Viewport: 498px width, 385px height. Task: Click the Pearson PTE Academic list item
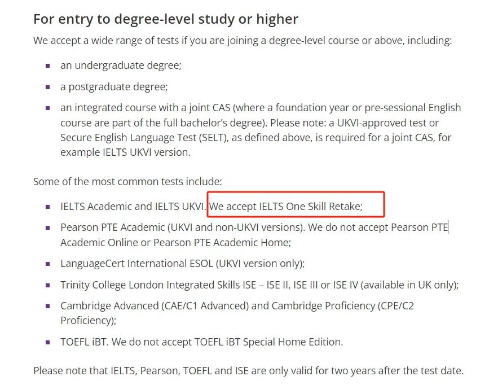coord(254,235)
